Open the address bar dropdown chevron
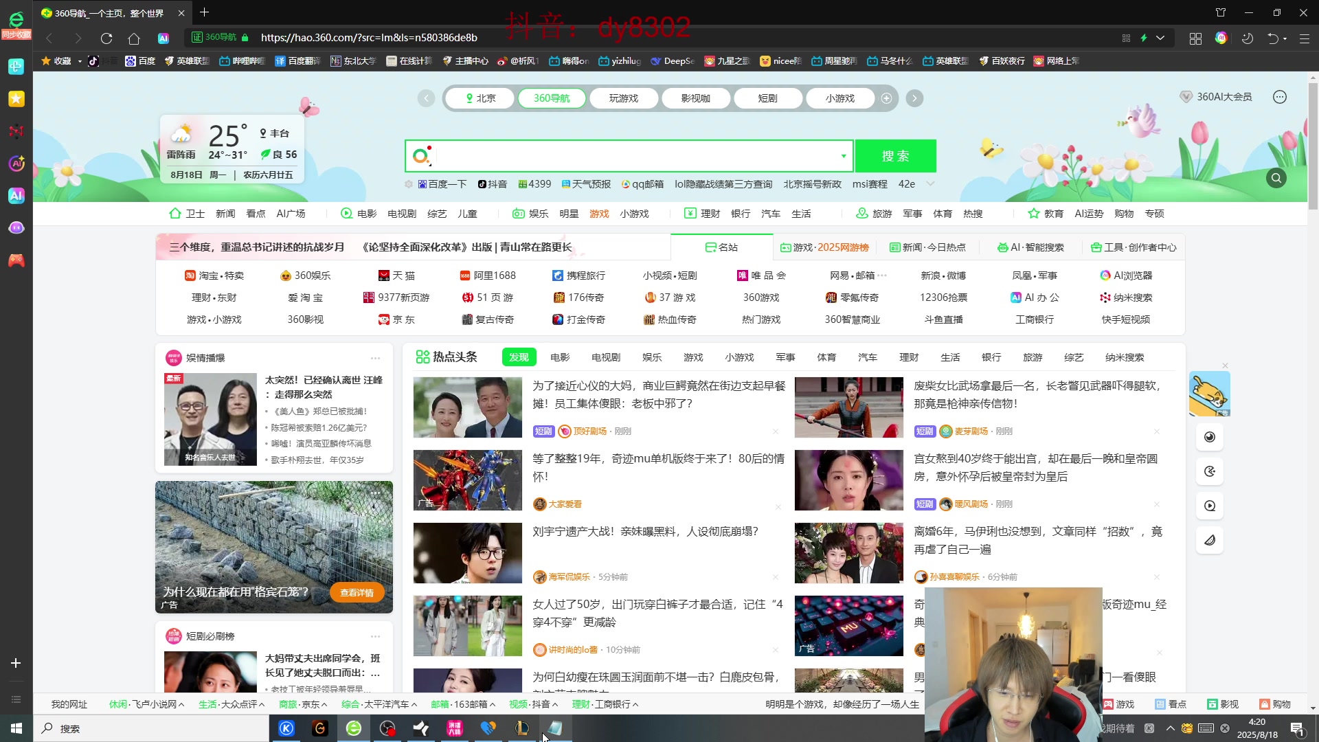 (1160, 38)
